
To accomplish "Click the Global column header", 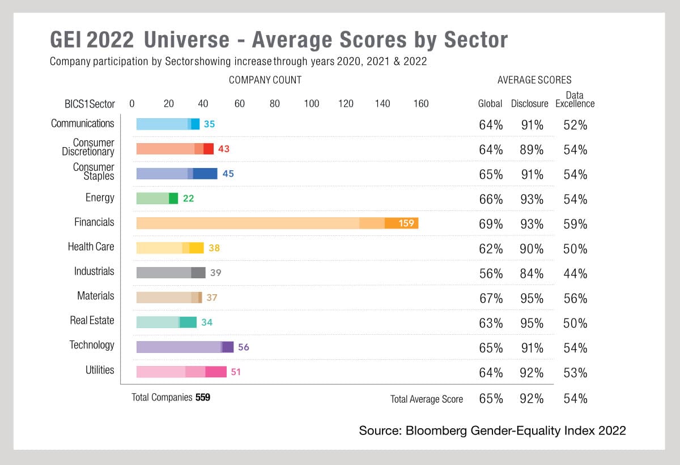I will tap(490, 104).
